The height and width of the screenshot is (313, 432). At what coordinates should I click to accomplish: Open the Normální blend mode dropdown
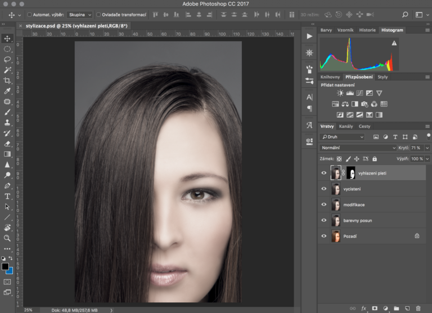coord(358,147)
